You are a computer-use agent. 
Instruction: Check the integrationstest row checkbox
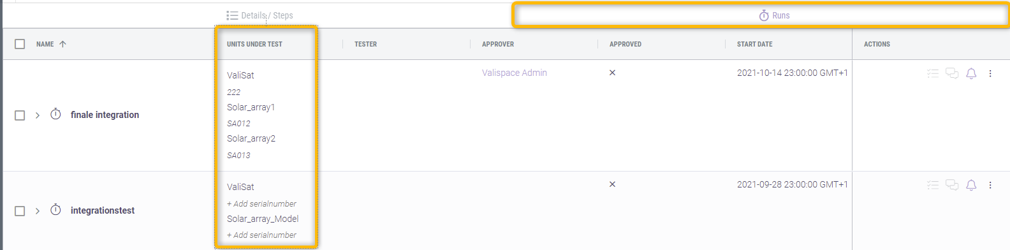click(20, 211)
